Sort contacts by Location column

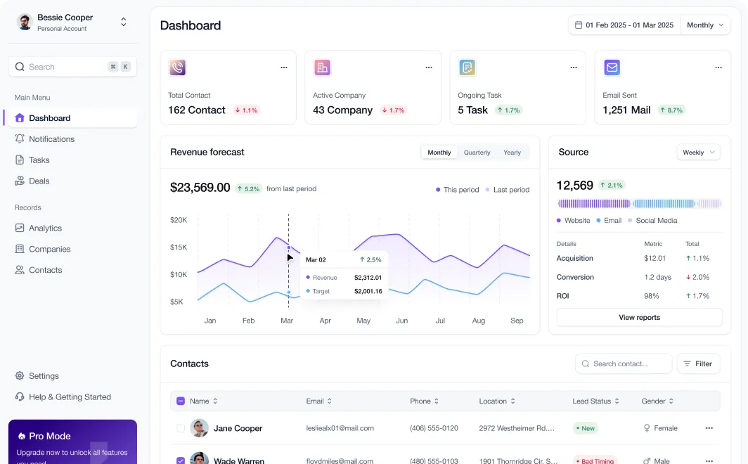[x=497, y=401]
